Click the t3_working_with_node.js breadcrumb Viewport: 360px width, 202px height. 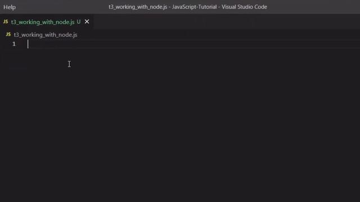click(x=46, y=35)
